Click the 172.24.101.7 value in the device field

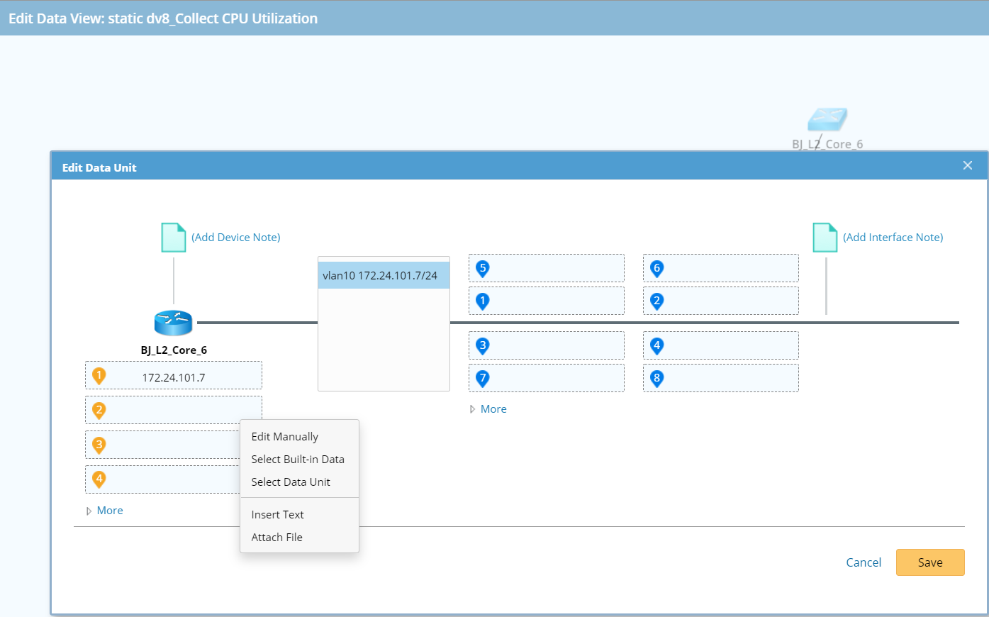pyautogui.click(x=174, y=377)
